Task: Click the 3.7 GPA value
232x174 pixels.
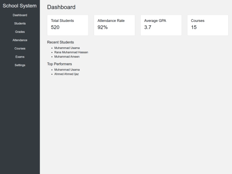Action: [148, 27]
